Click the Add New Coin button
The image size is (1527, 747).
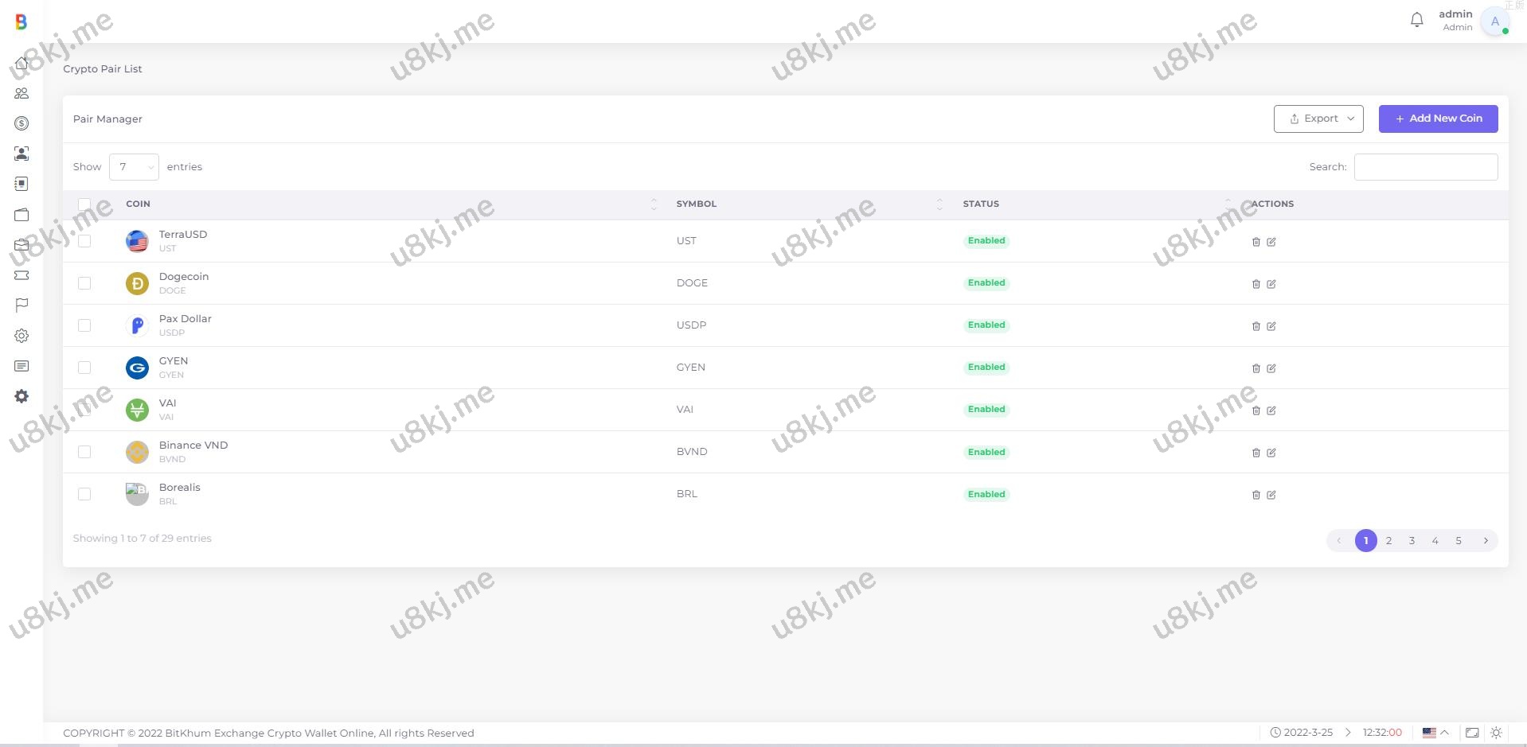pyautogui.click(x=1438, y=119)
